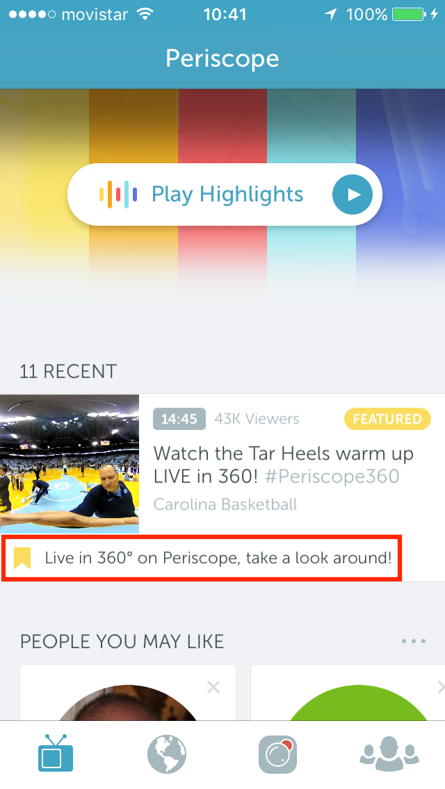This screenshot has height=789, width=445.
Task: Tap the first suggested person's avatar
Action: pos(128,703)
